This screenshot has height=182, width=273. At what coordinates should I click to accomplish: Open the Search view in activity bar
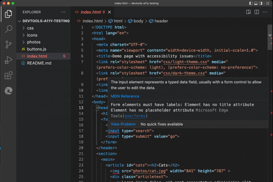click(x=8, y=29)
